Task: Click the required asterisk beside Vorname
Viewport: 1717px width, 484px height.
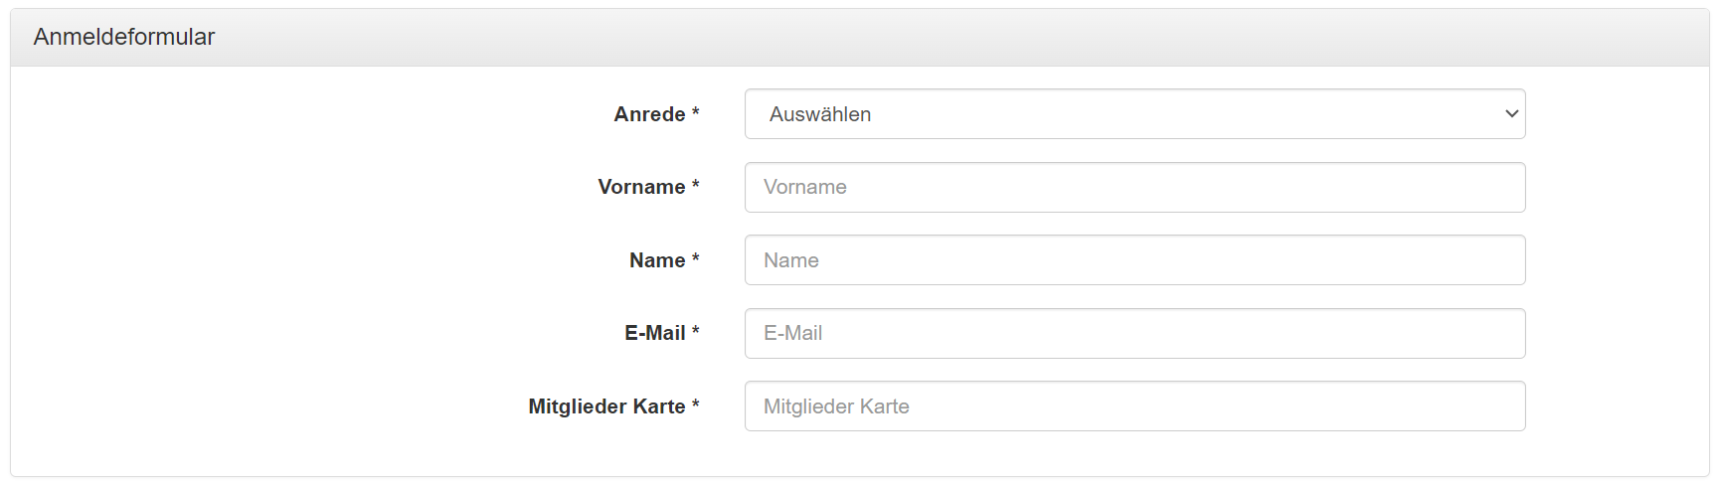Action: 696,185
